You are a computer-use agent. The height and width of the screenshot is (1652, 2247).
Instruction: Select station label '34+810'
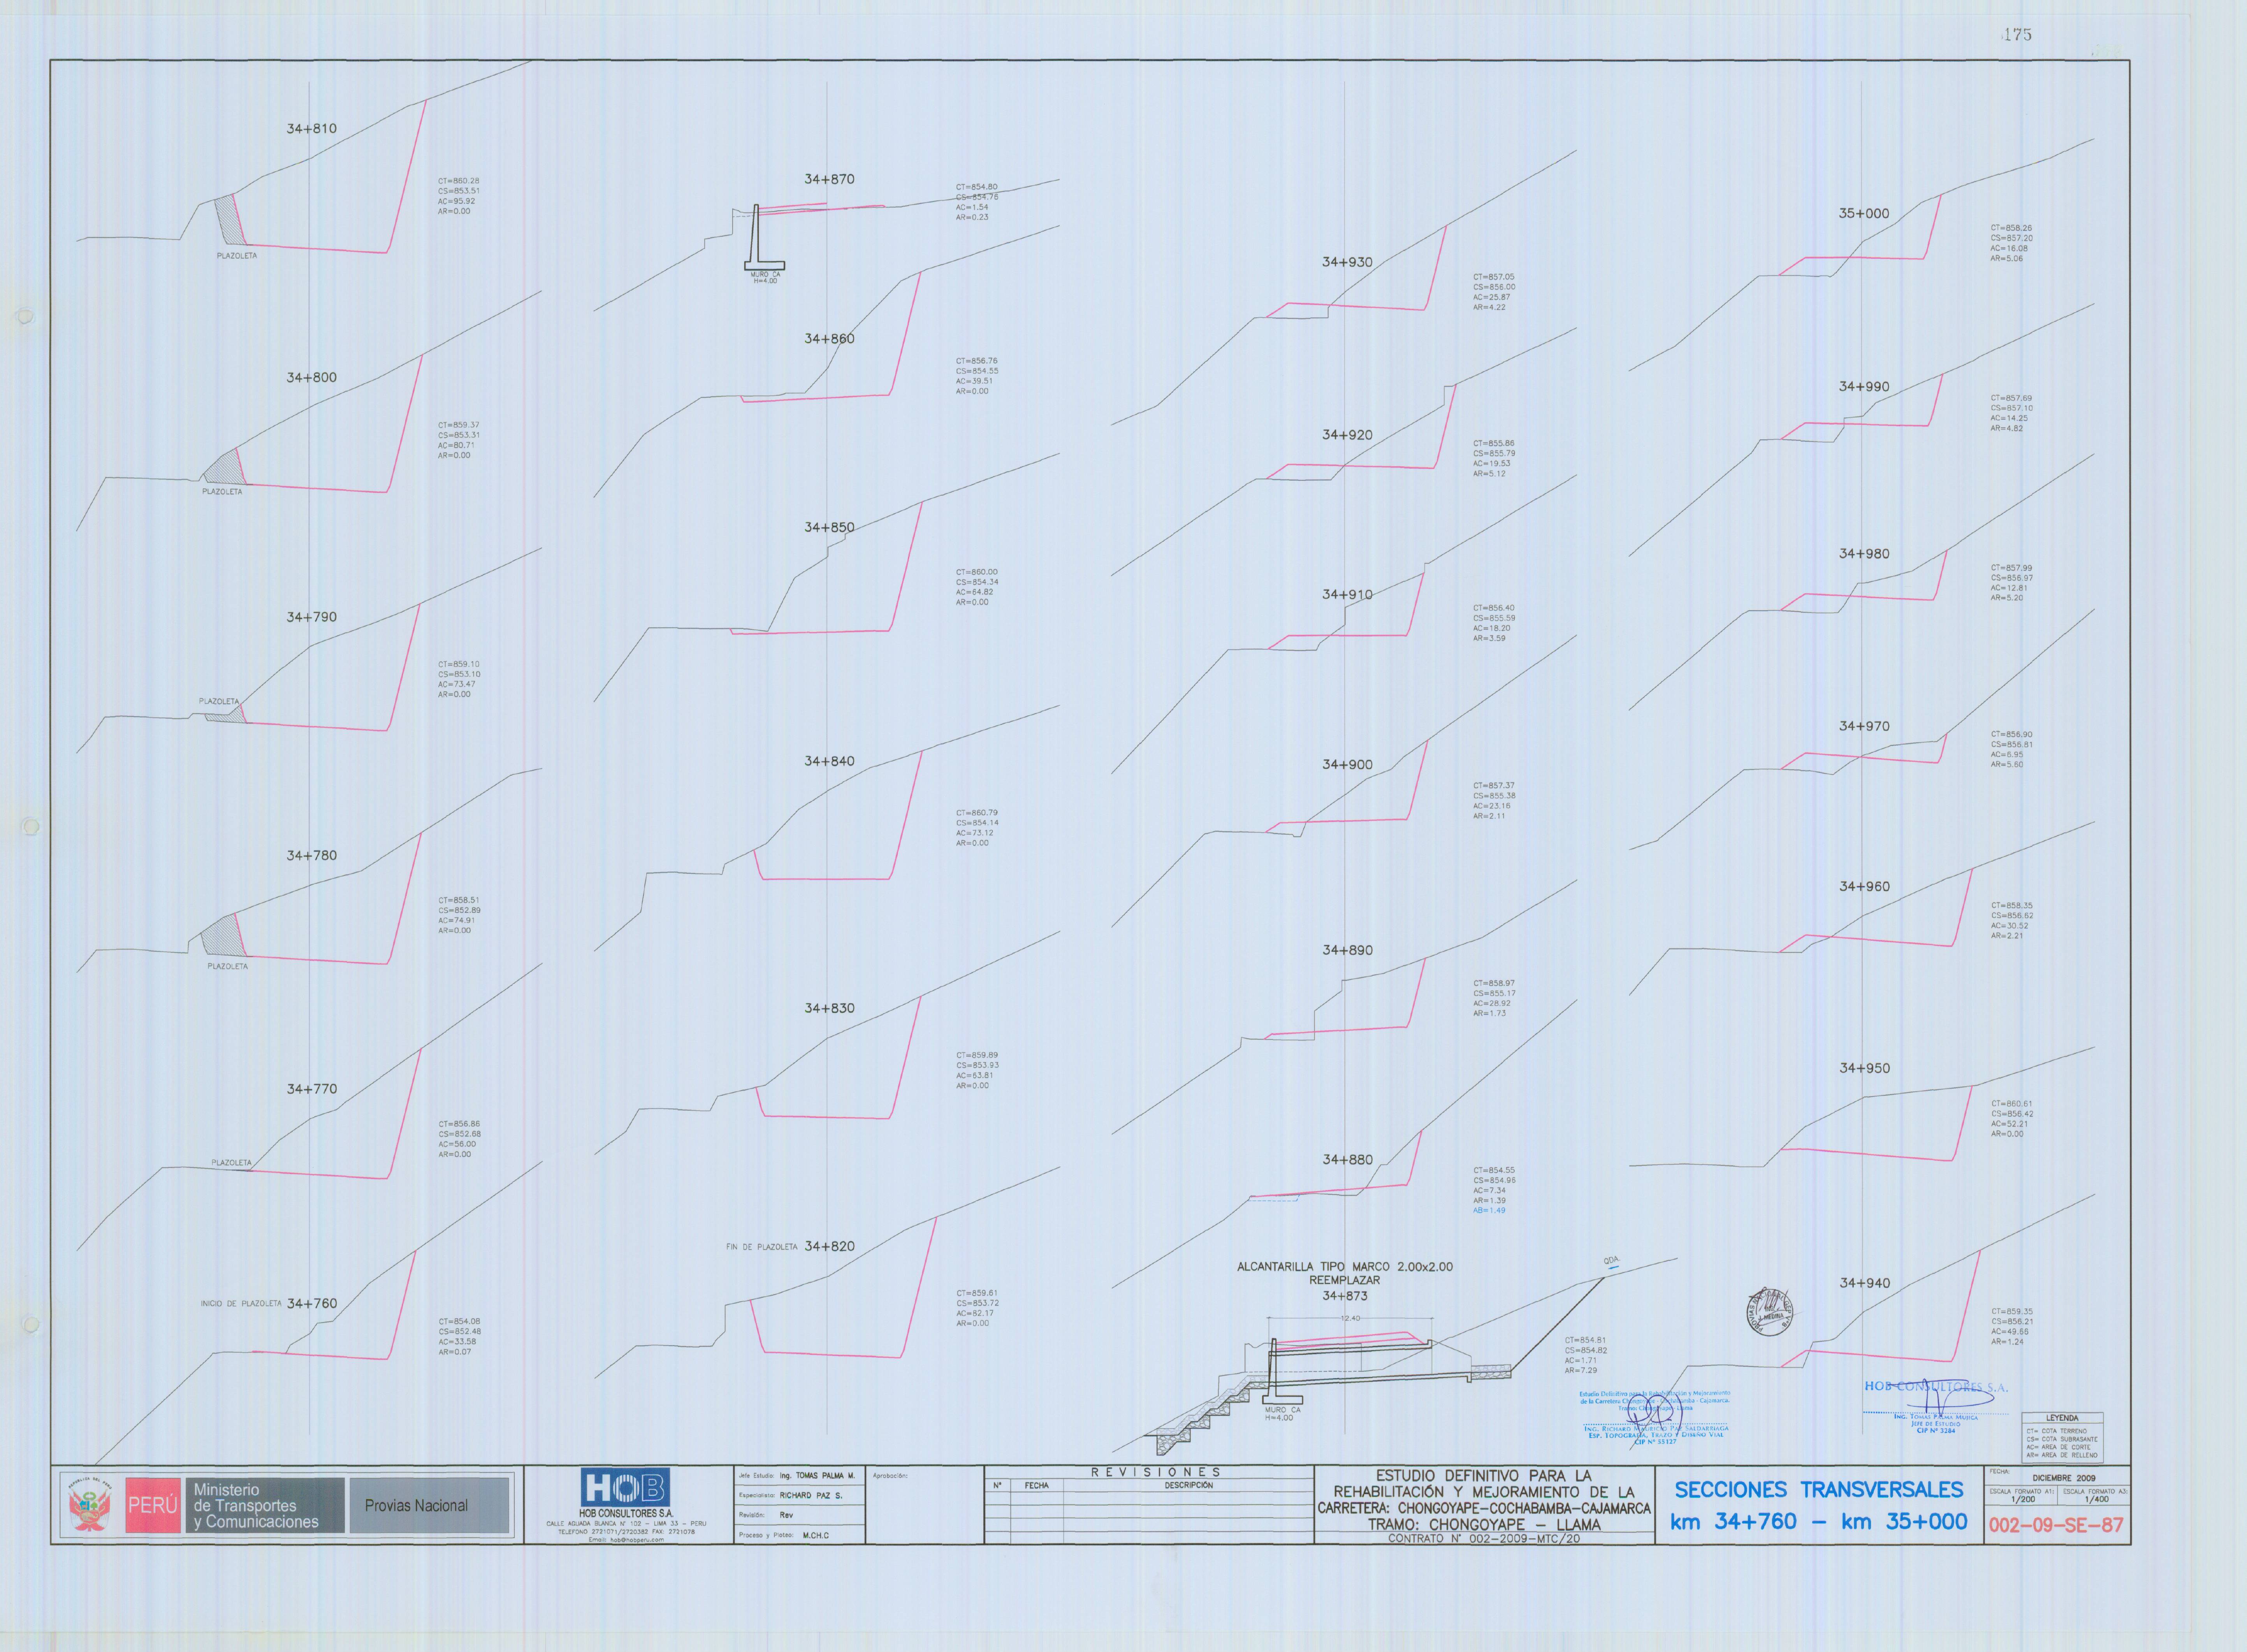click(312, 129)
